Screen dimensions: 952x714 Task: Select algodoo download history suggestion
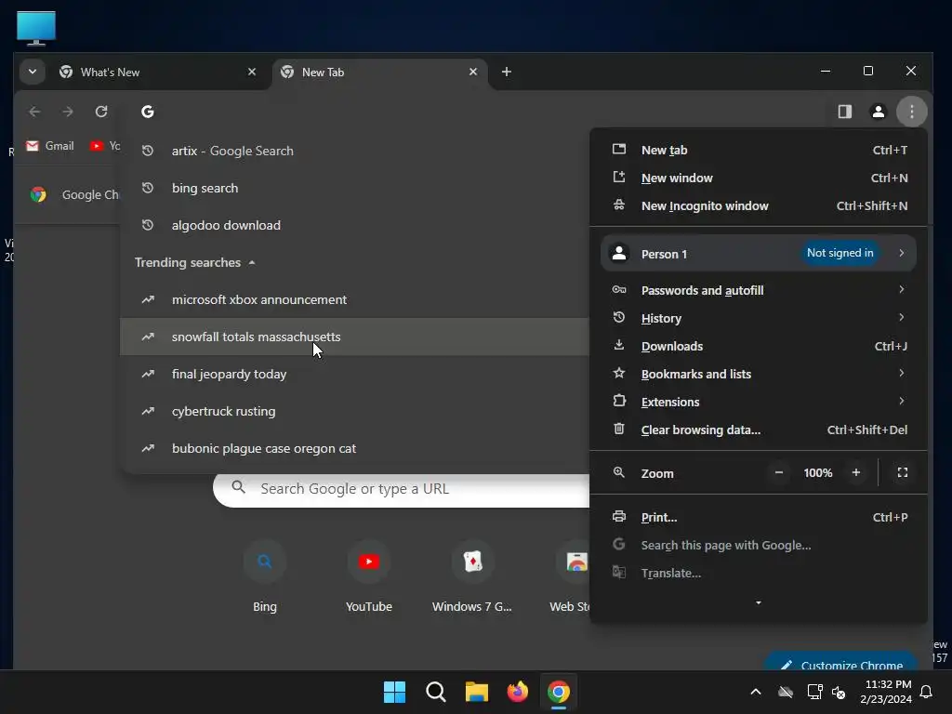(354, 225)
